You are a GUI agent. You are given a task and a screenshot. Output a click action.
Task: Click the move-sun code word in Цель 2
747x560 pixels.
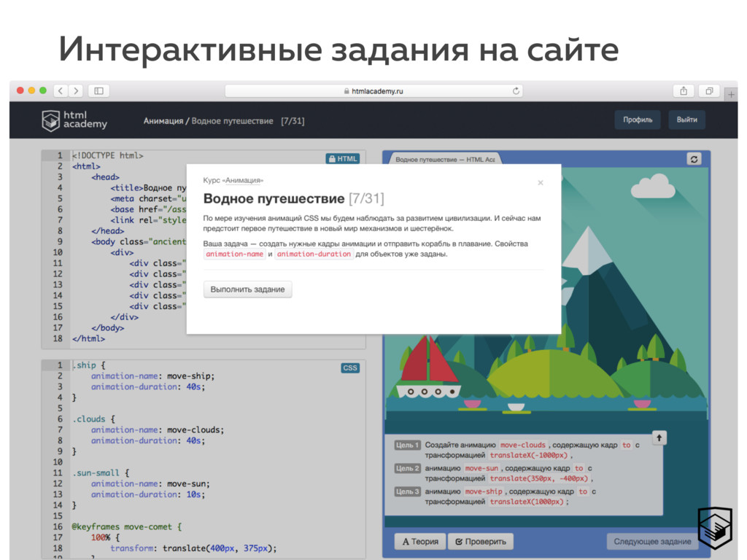click(x=481, y=468)
